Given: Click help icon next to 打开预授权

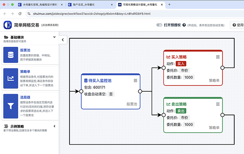Looking at the screenshot, I should [x=184, y=25].
